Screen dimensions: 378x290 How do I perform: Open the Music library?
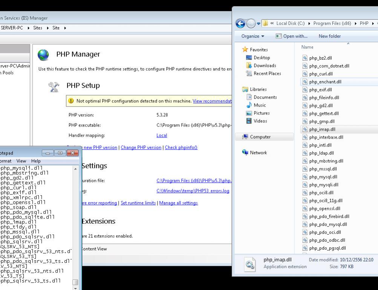[256, 105]
